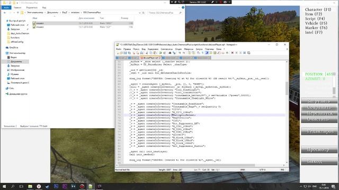Create a new file in Notepad++ toolbar

pyautogui.click(x=118, y=53)
